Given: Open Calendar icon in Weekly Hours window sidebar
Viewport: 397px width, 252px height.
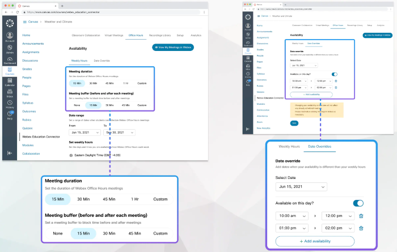Looking at the screenshot, I should click(x=10, y=82).
